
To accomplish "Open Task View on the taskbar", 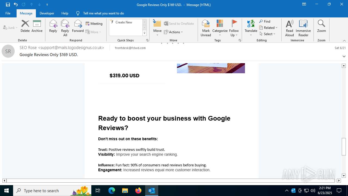I will [x=98, y=191].
